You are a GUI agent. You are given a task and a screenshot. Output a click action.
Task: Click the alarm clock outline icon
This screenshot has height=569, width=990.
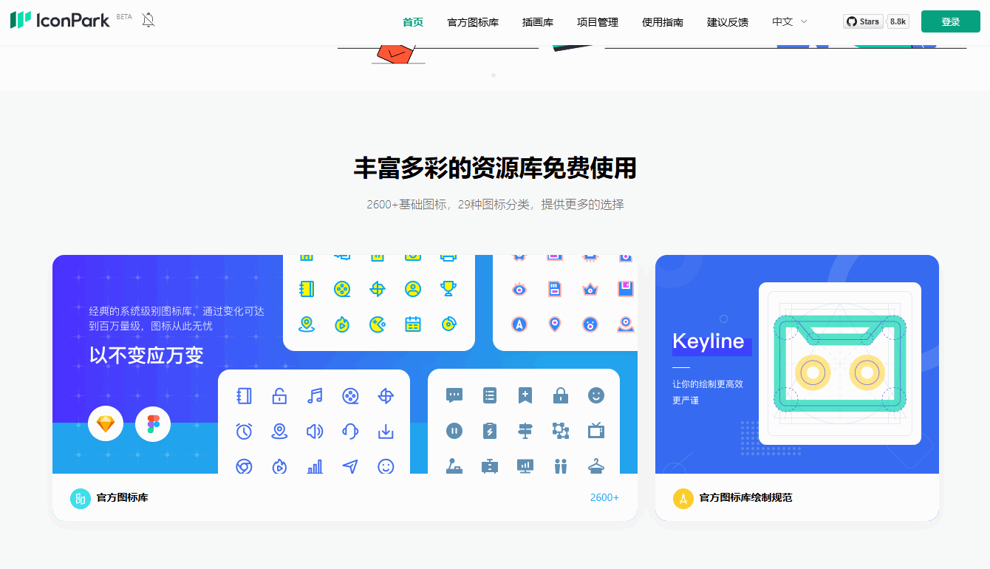(x=244, y=431)
